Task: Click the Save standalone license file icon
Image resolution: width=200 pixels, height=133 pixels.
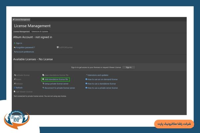Action: 43,75
